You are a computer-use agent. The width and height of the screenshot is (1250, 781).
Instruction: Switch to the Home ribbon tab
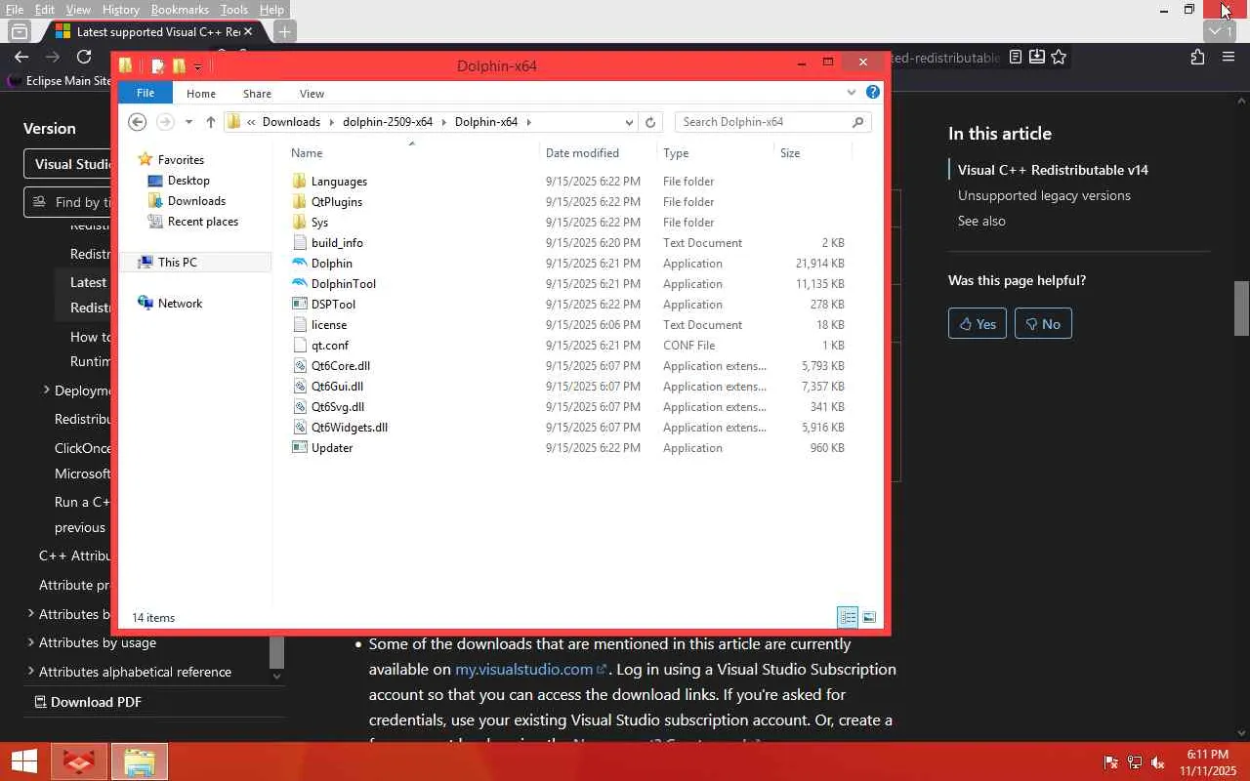(x=201, y=94)
